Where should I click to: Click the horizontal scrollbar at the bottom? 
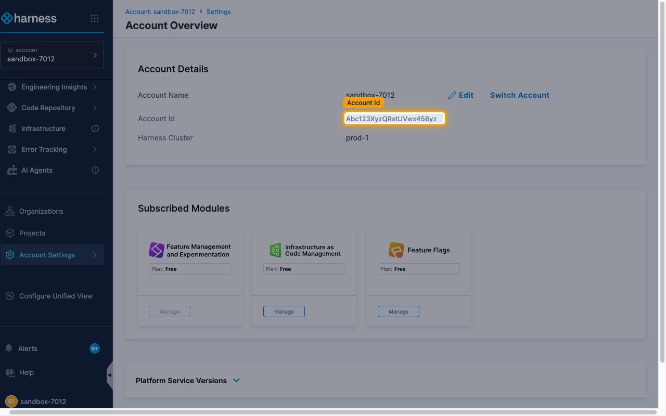333,412
